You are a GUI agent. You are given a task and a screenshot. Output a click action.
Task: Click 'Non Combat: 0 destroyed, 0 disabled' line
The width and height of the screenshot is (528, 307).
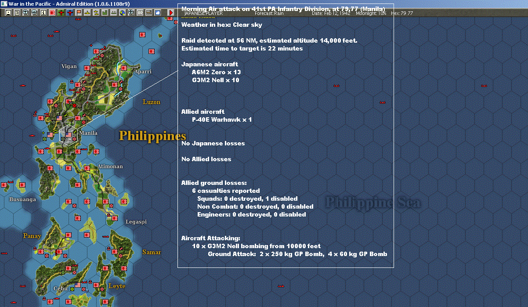[x=255, y=207]
